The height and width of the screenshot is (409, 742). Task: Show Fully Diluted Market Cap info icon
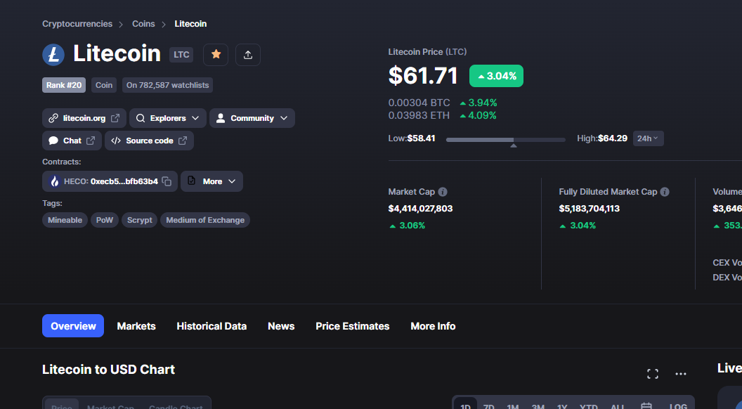(665, 192)
